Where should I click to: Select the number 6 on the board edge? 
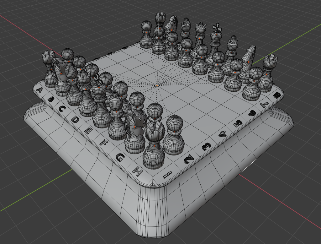252,113
